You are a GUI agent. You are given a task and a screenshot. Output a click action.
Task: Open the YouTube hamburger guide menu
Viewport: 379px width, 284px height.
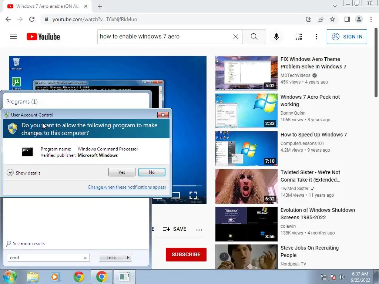13,37
